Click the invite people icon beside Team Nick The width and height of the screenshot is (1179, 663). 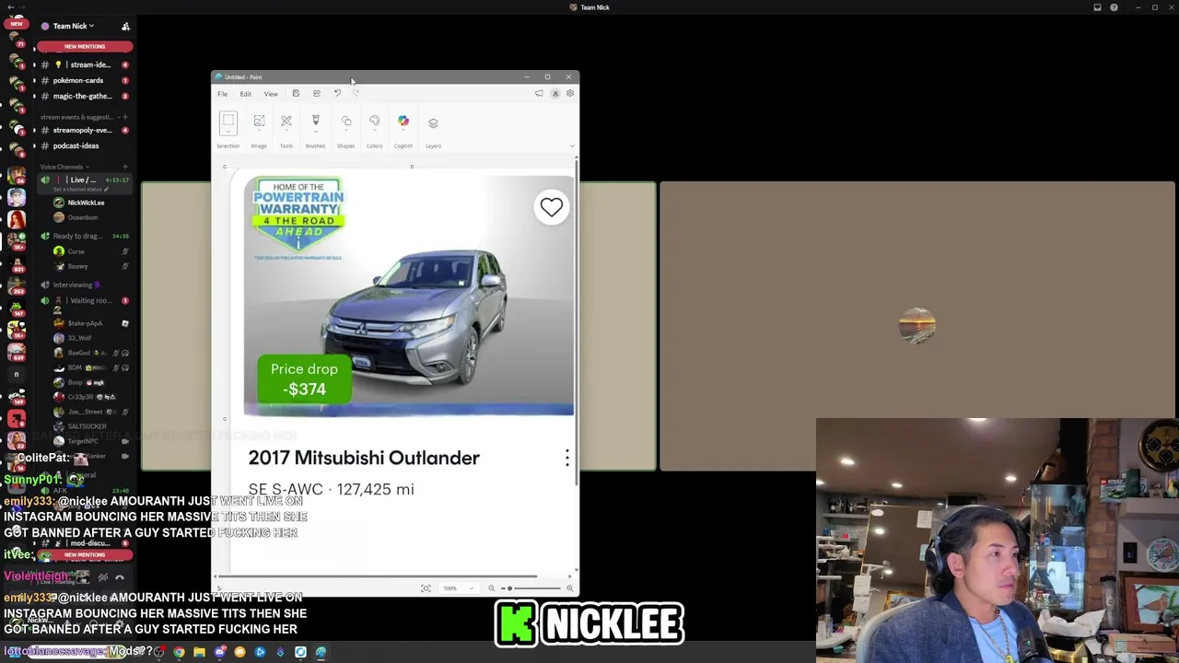tap(125, 26)
